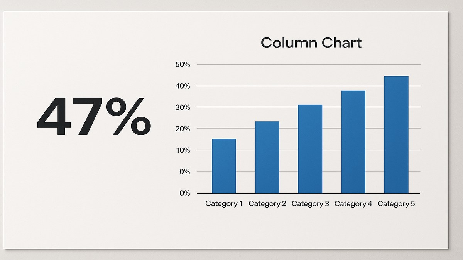
Task: Select the 40% y-axis label
Action: tap(182, 86)
